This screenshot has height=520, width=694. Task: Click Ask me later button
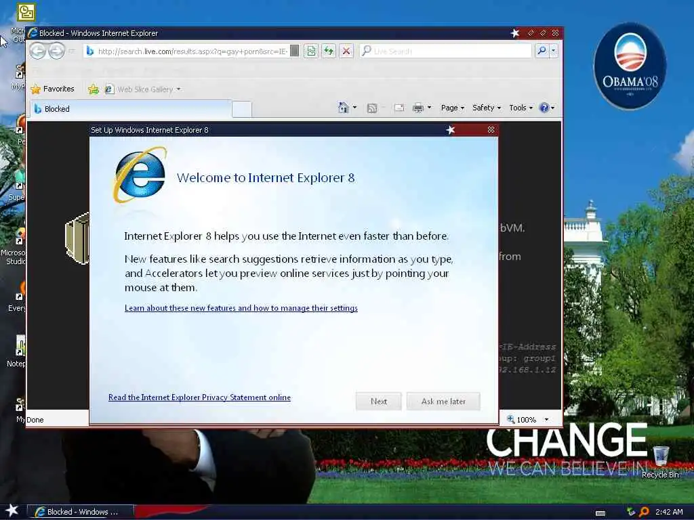click(x=443, y=401)
